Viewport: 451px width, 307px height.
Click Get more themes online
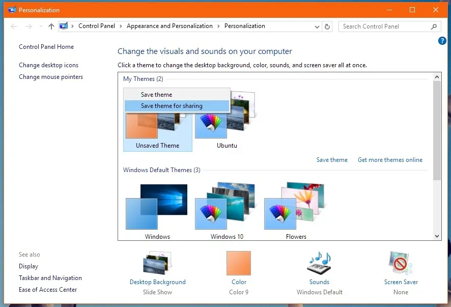390,160
